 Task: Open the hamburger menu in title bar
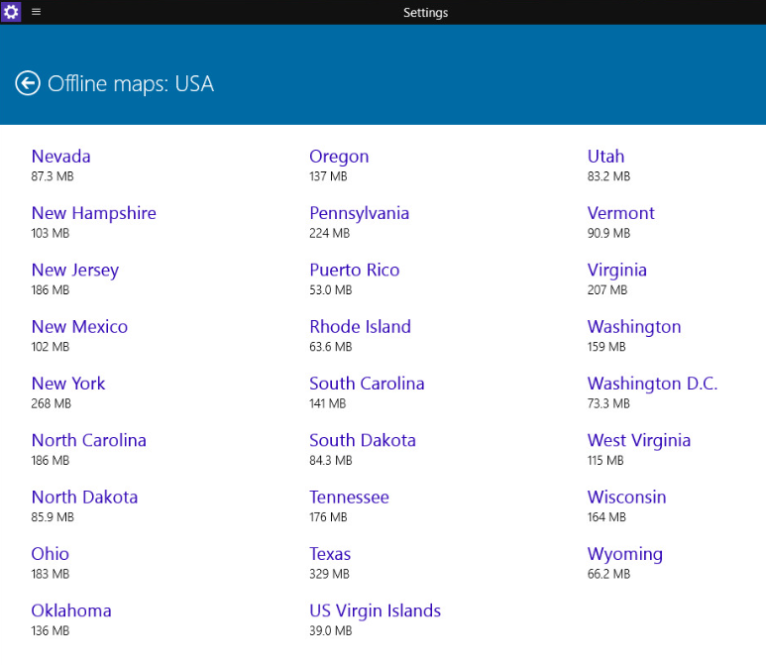pyautogui.click(x=36, y=11)
